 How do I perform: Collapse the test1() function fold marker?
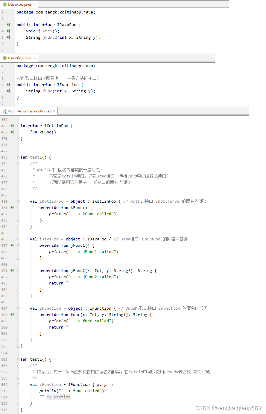[19, 157]
